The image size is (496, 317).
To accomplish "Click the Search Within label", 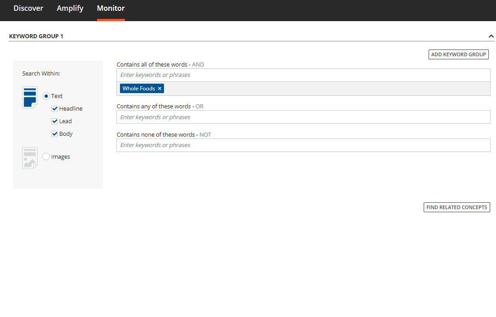I will 41,73.
